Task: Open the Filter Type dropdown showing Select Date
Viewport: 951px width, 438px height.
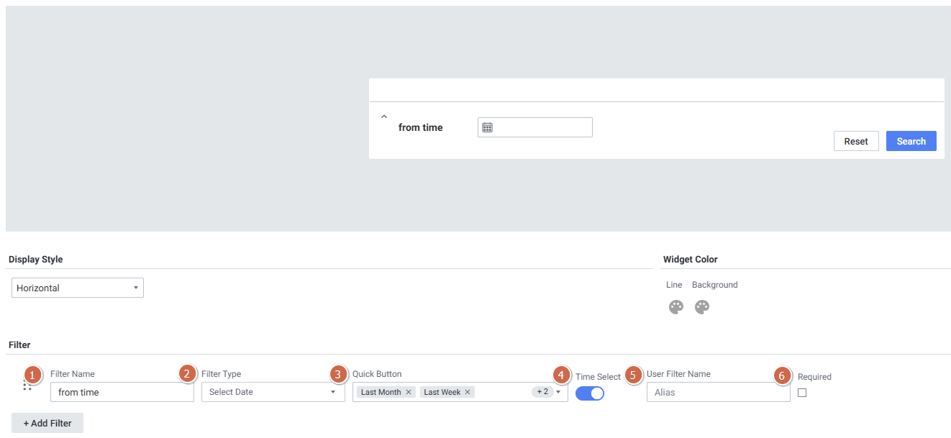Action: pos(273,392)
